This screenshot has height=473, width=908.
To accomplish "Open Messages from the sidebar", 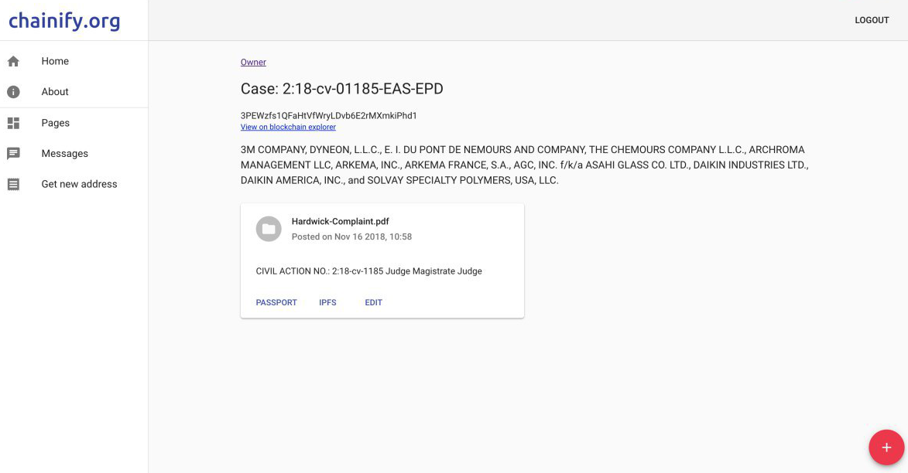I will 64,154.
